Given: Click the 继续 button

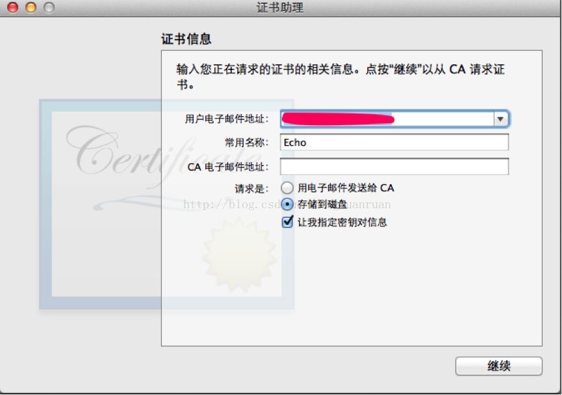Looking at the screenshot, I should point(498,366).
